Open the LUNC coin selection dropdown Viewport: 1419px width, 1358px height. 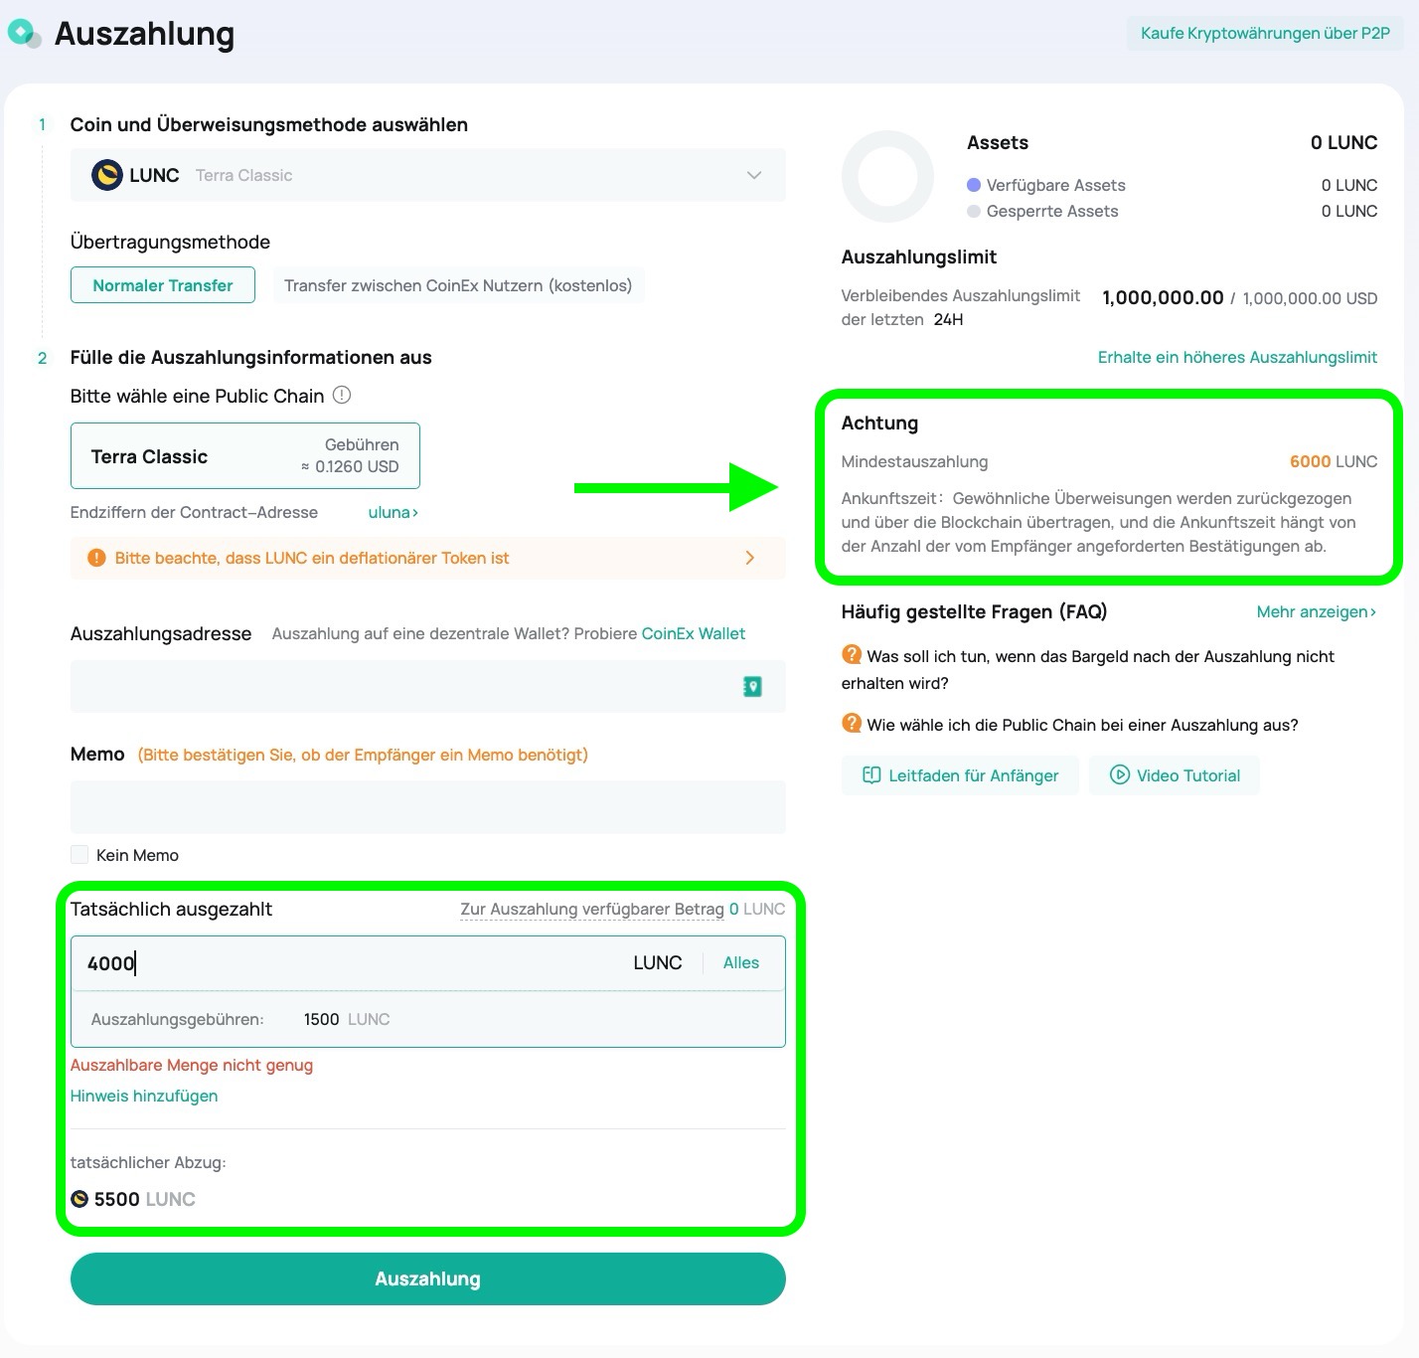(x=753, y=175)
